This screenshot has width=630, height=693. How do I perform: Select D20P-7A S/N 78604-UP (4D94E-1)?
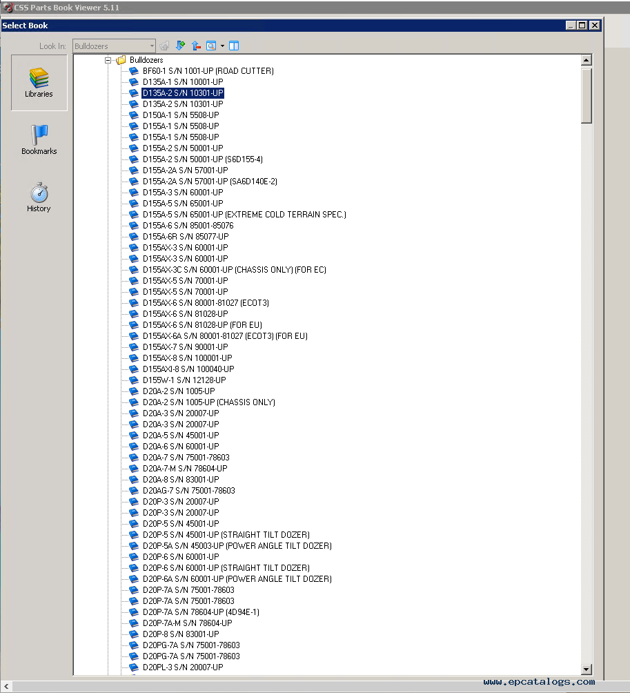[201, 612]
